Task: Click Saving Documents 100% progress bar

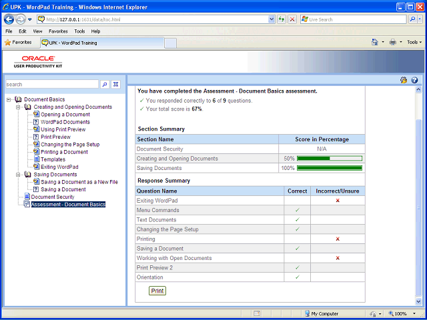Action: (x=330, y=168)
